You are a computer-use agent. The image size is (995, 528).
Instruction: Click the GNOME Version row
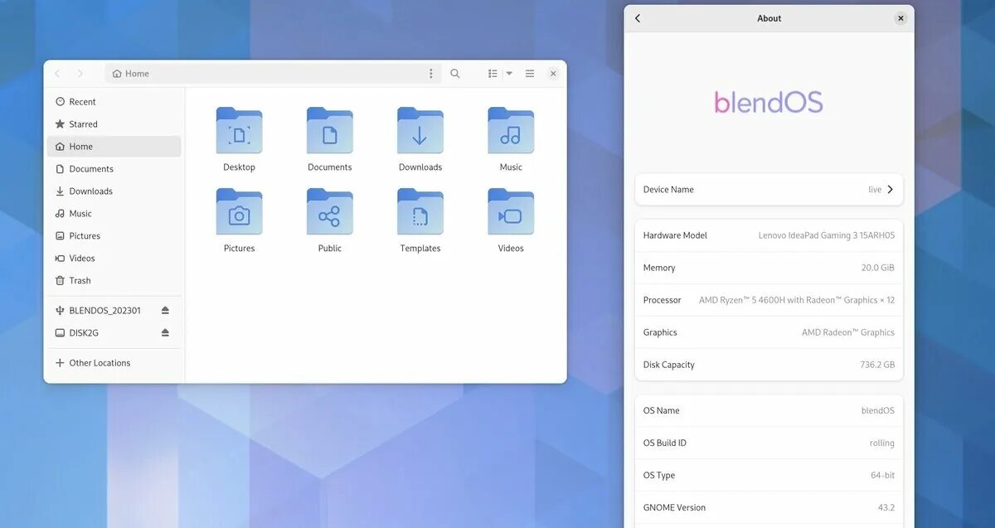(769, 507)
